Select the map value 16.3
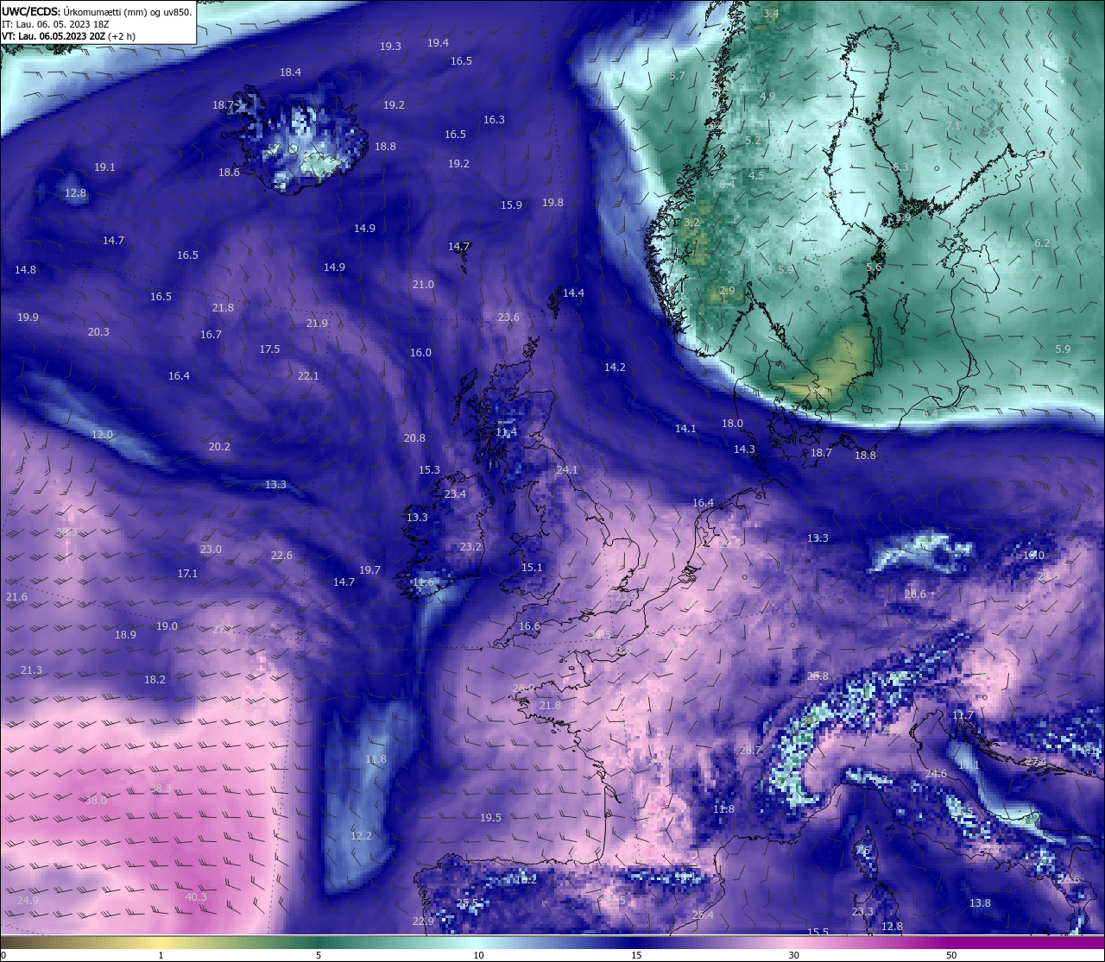Screen dimensions: 1105x962 (495, 120)
